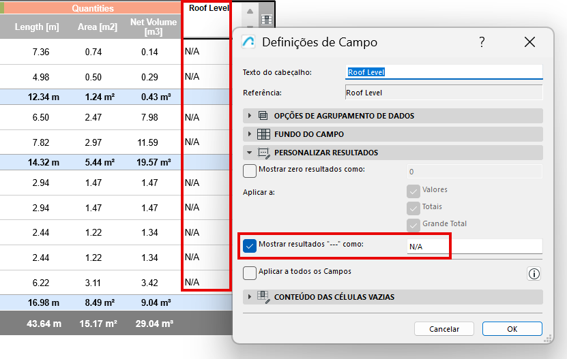Expand Opções de Agrupamento de Dados section
The width and height of the screenshot is (567, 359).
pyautogui.click(x=250, y=116)
